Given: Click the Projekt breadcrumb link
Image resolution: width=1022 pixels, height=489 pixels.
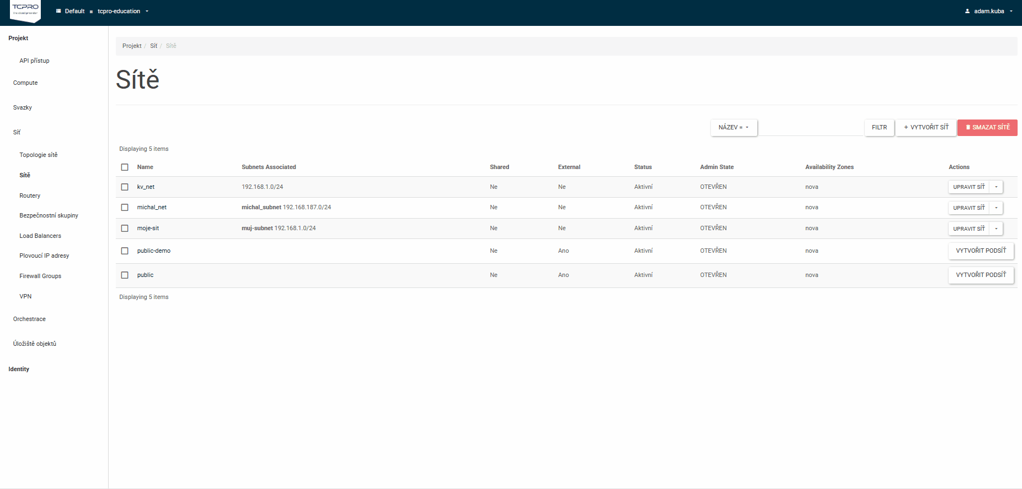Looking at the screenshot, I should pos(132,46).
